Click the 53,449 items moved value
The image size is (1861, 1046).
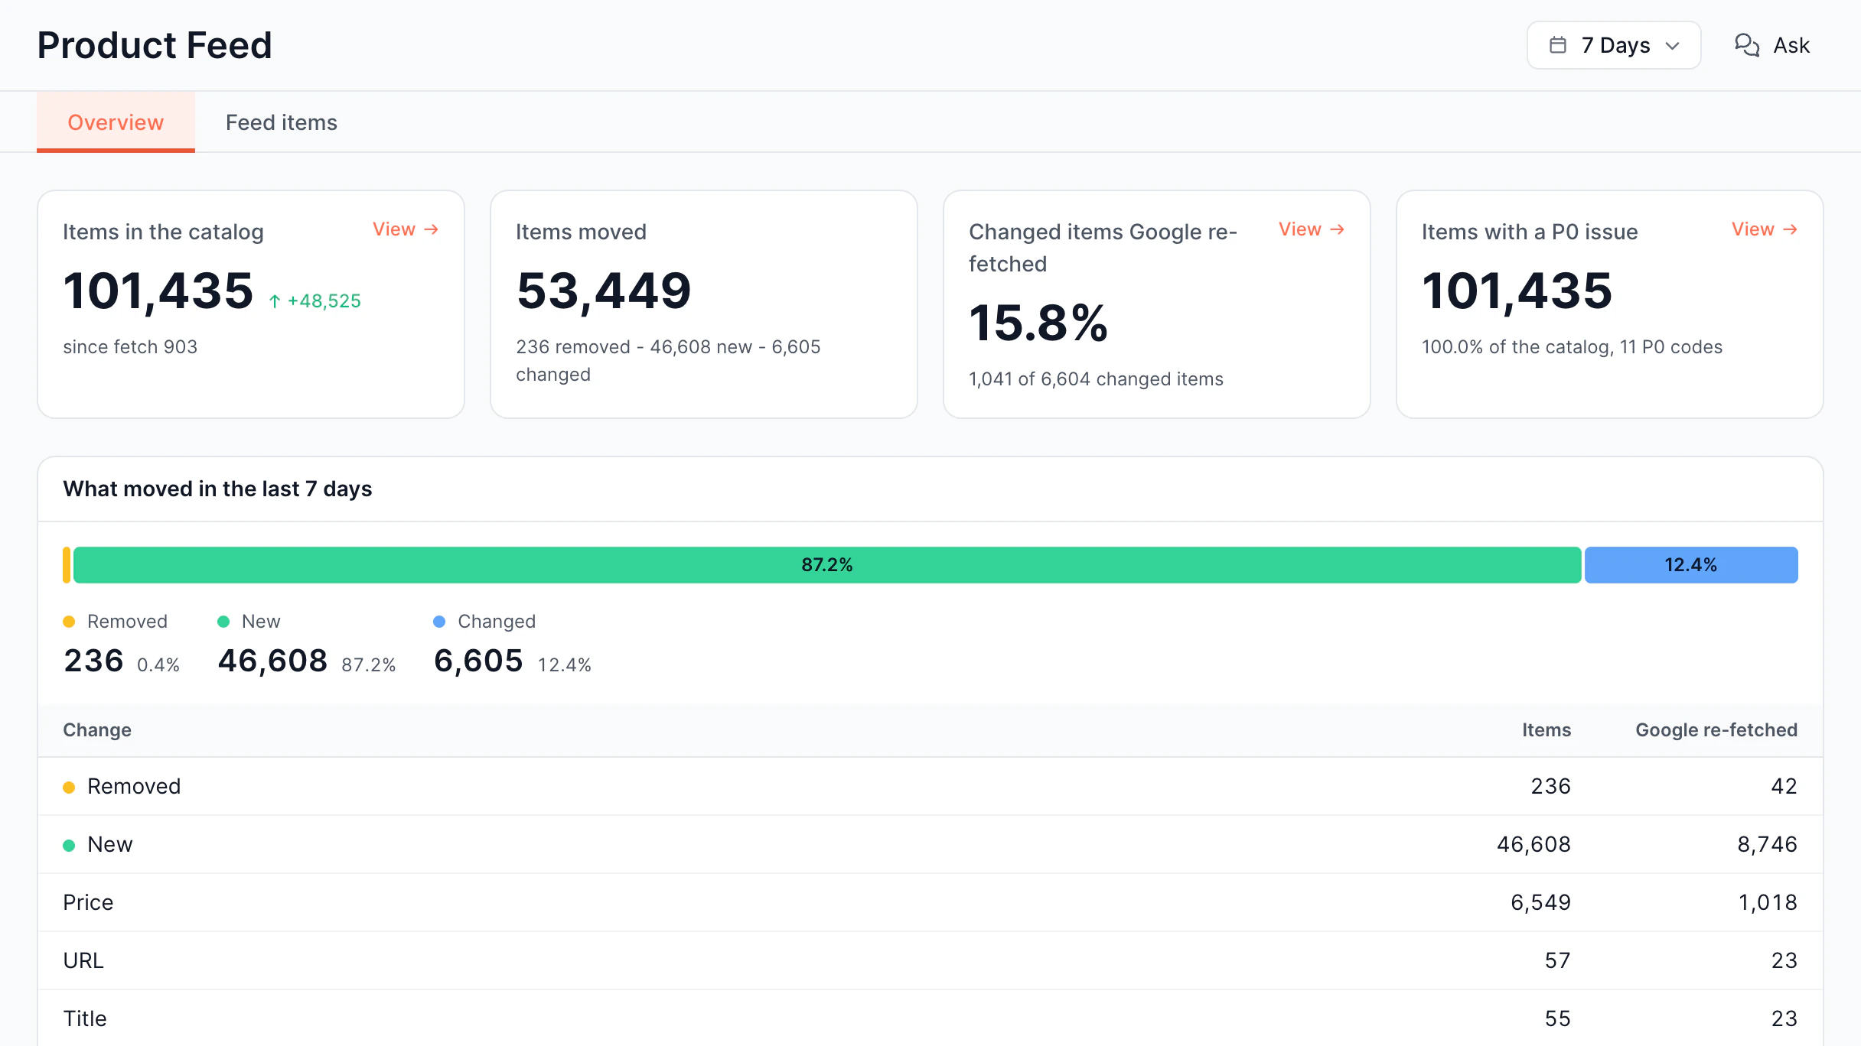(x=604, y=291)
